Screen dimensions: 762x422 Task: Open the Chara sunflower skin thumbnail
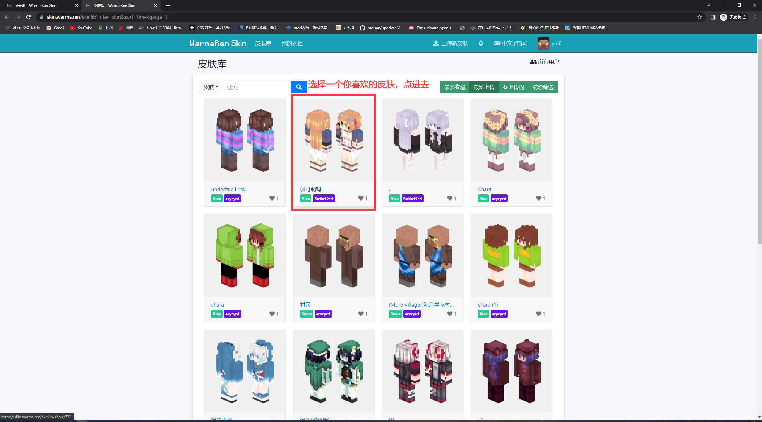click(x=511, y=140)
